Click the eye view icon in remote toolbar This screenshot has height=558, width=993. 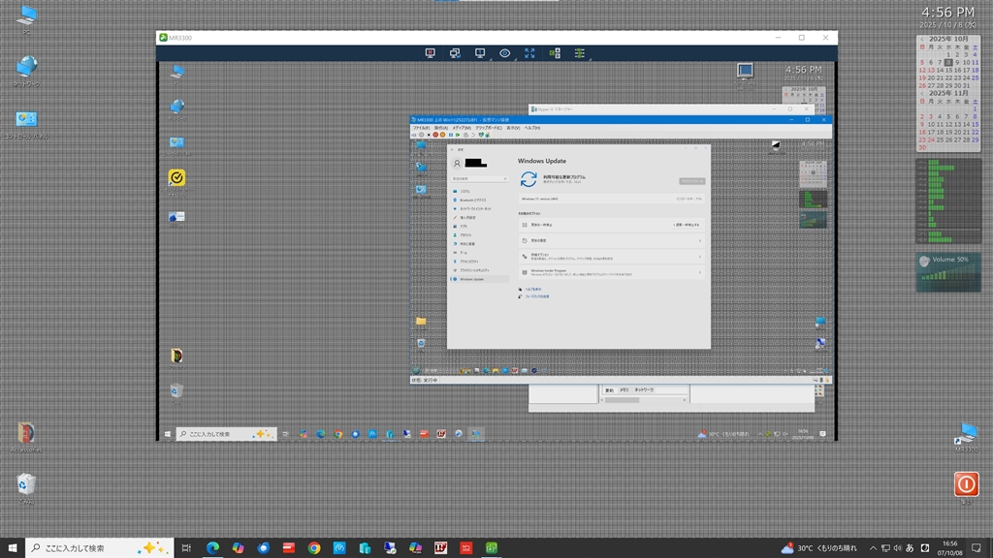pos(505,53)
